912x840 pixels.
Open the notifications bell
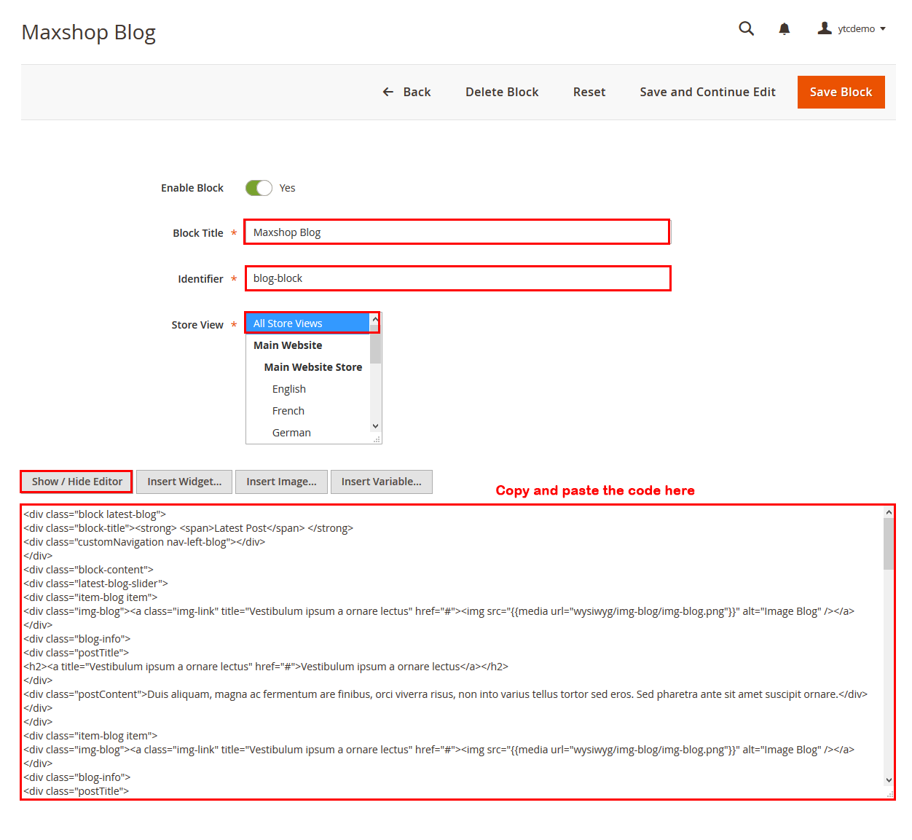784,29
